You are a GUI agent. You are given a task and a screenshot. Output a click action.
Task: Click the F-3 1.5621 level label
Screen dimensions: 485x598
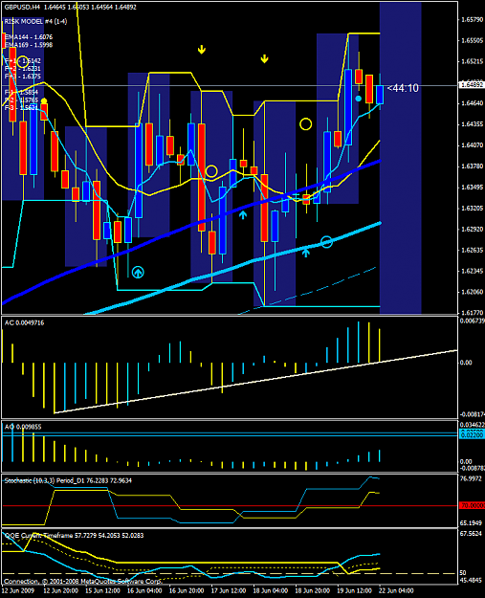21,108
